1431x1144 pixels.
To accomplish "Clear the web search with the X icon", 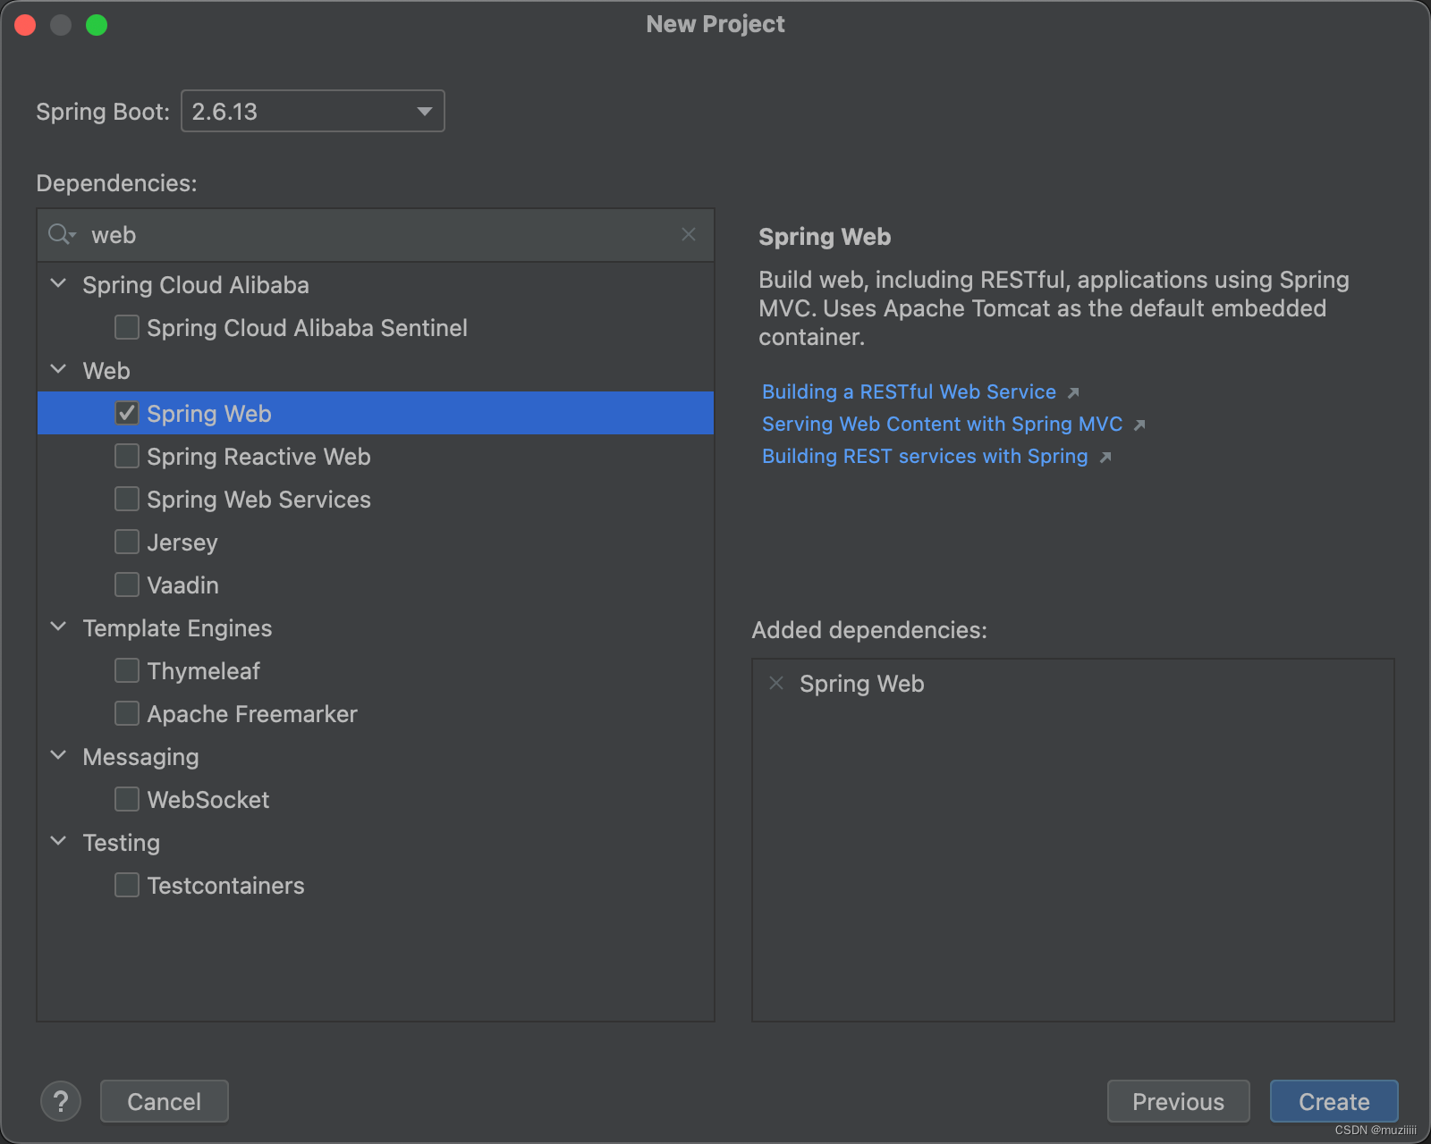I will (x=689, y=234).
